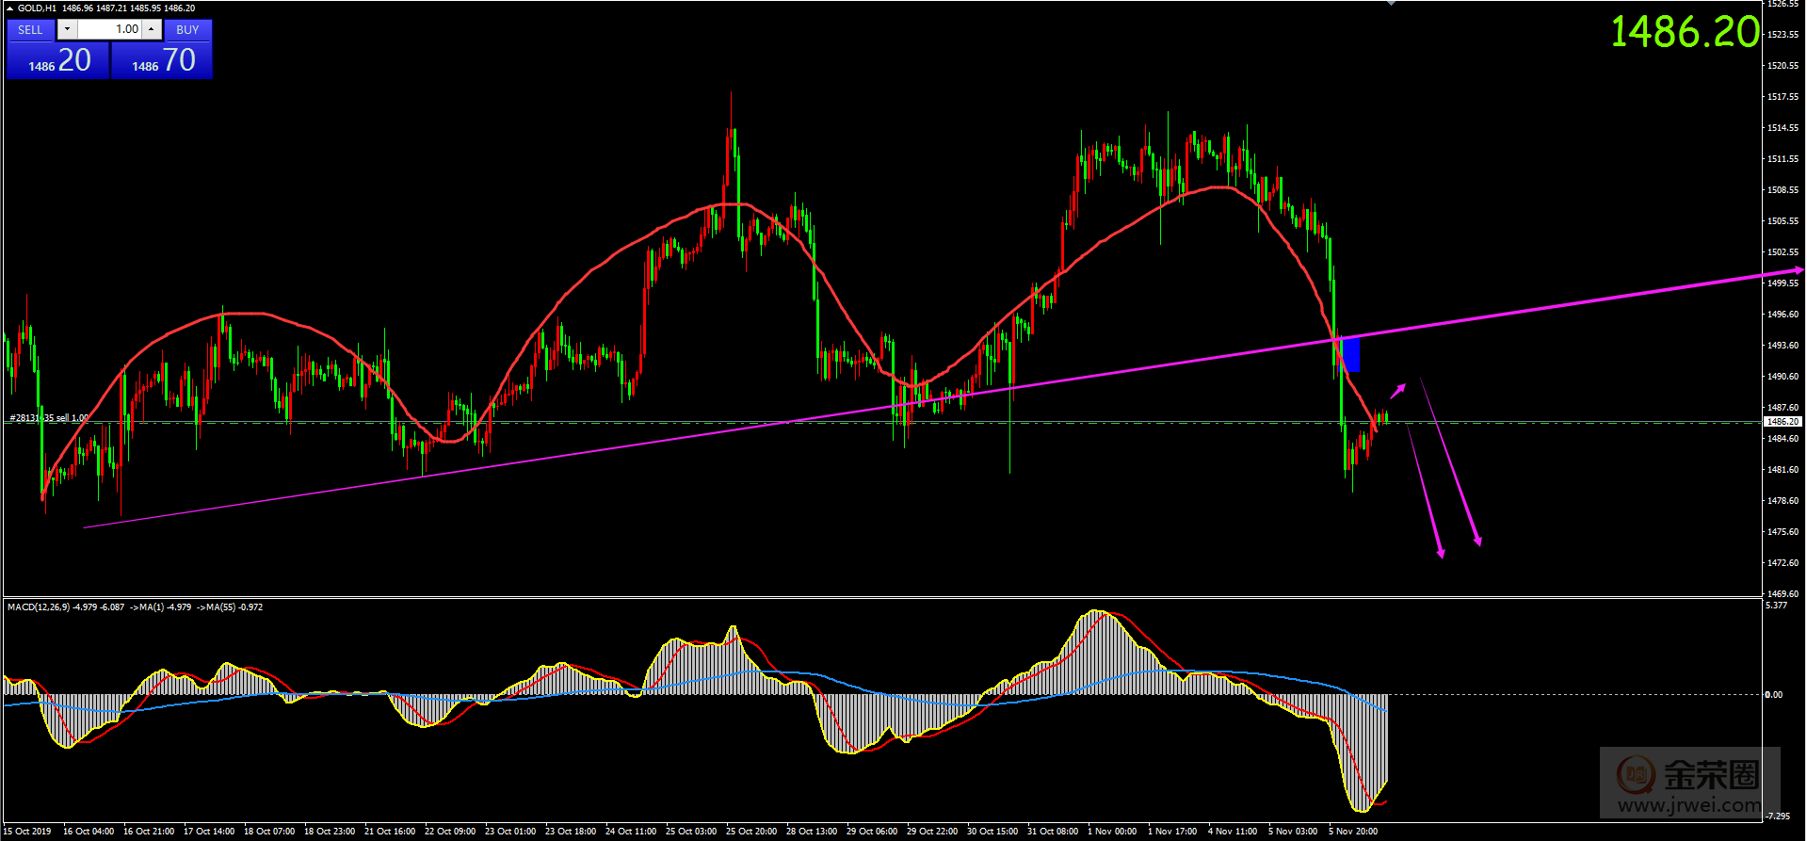Increase lot volume with up arrow

click(152, 29)
